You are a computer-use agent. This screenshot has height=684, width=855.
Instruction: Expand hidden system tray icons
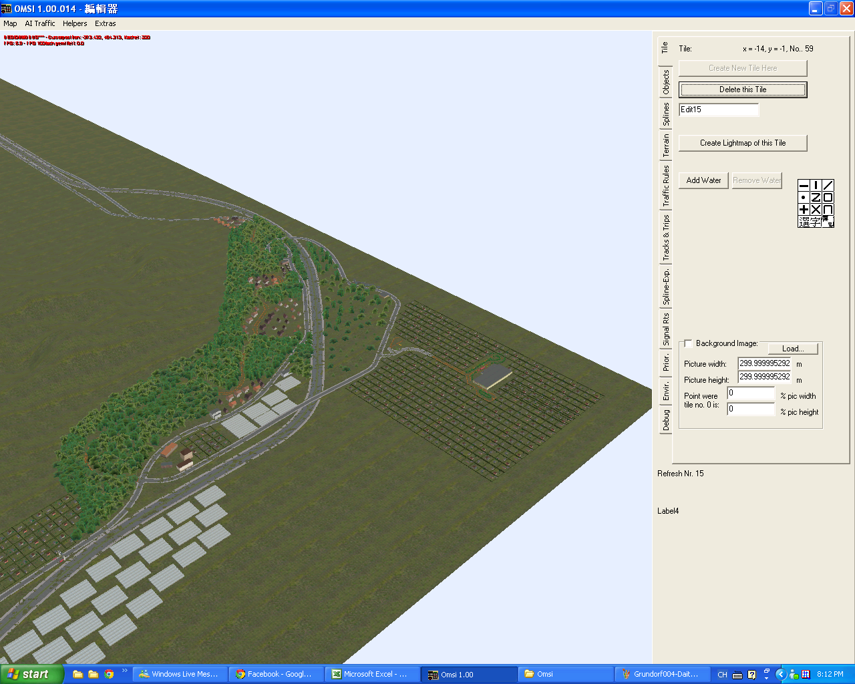click(x=780, y=674)
